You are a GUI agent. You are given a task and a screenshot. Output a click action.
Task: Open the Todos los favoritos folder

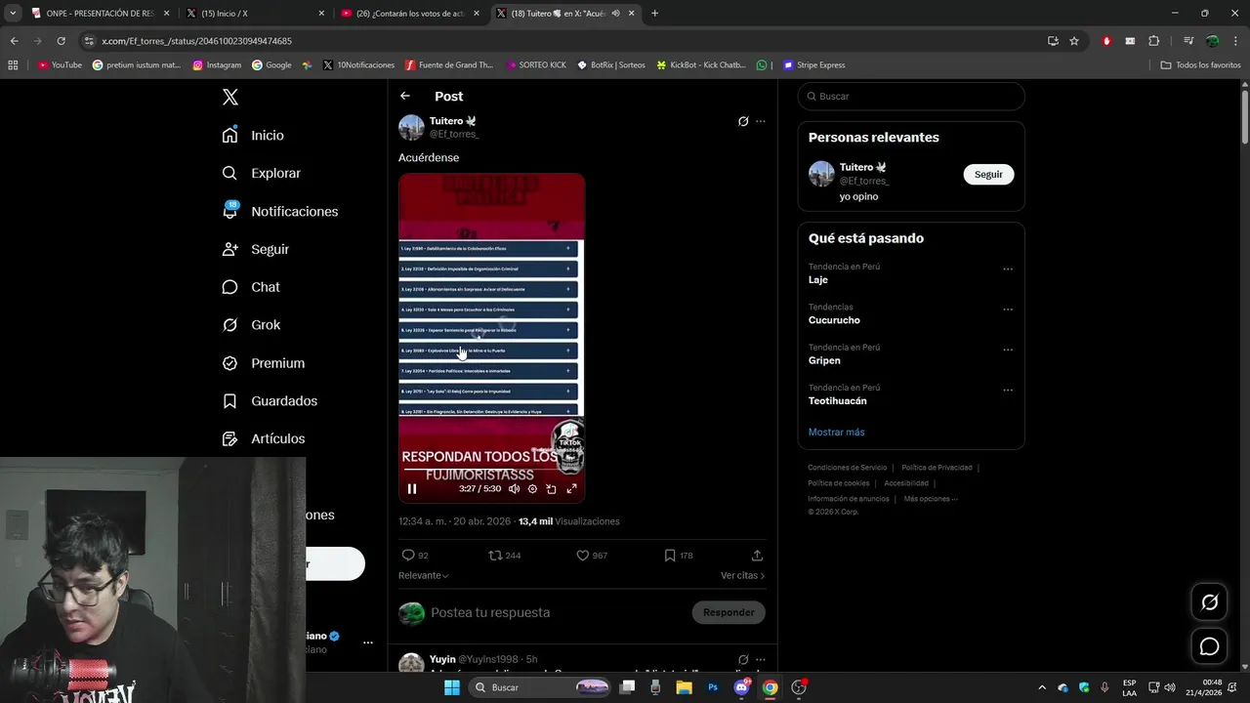[x=1201, y=65]
